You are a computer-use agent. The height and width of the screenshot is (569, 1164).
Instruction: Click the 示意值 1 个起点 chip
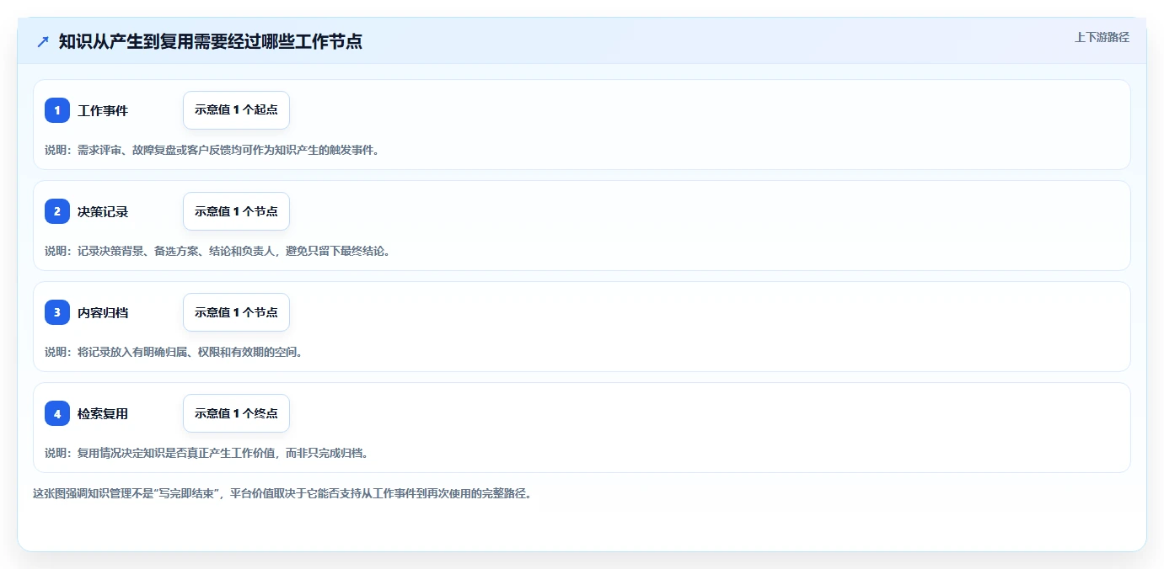tap(236, 110)
